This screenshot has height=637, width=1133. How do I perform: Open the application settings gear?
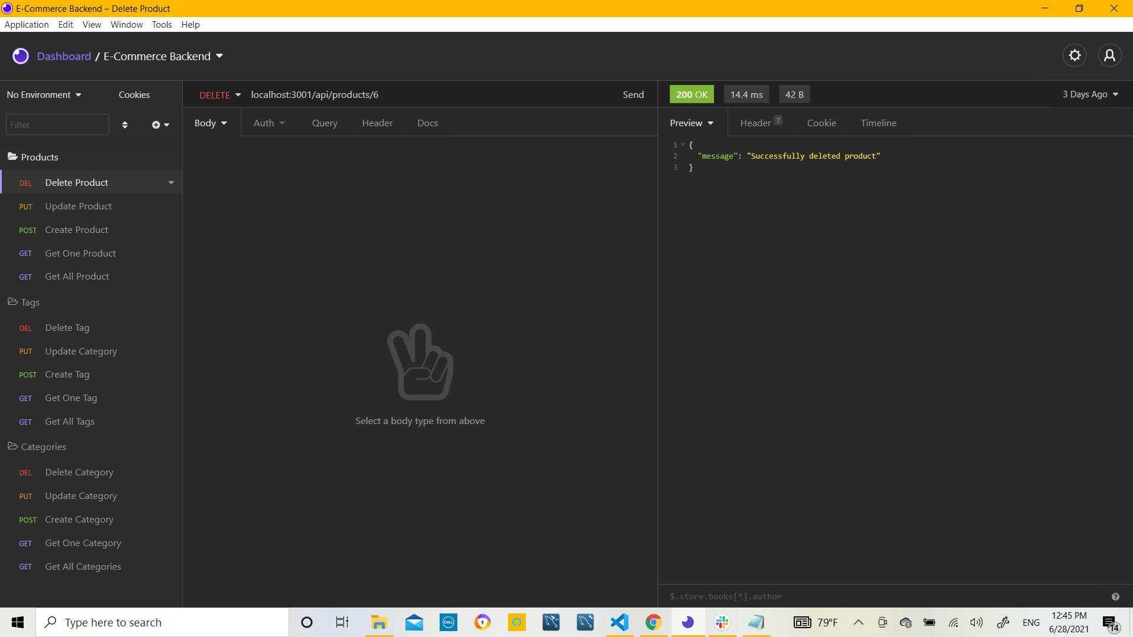[x=1075, y=55]
